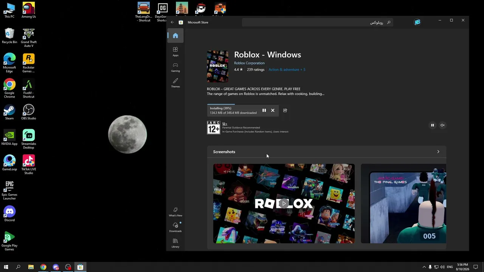
Task: Open Windows taskbar search
Action: click(18, 267)
